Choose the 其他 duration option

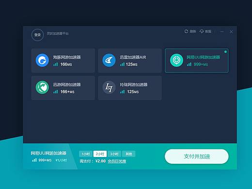(x=129, y=154)
